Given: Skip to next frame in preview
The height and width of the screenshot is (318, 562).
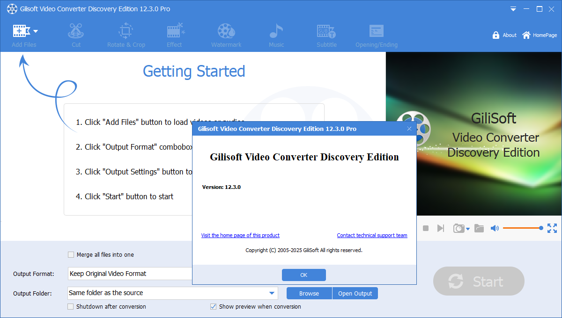Looking at the screenshot, I should coord(441,228).
